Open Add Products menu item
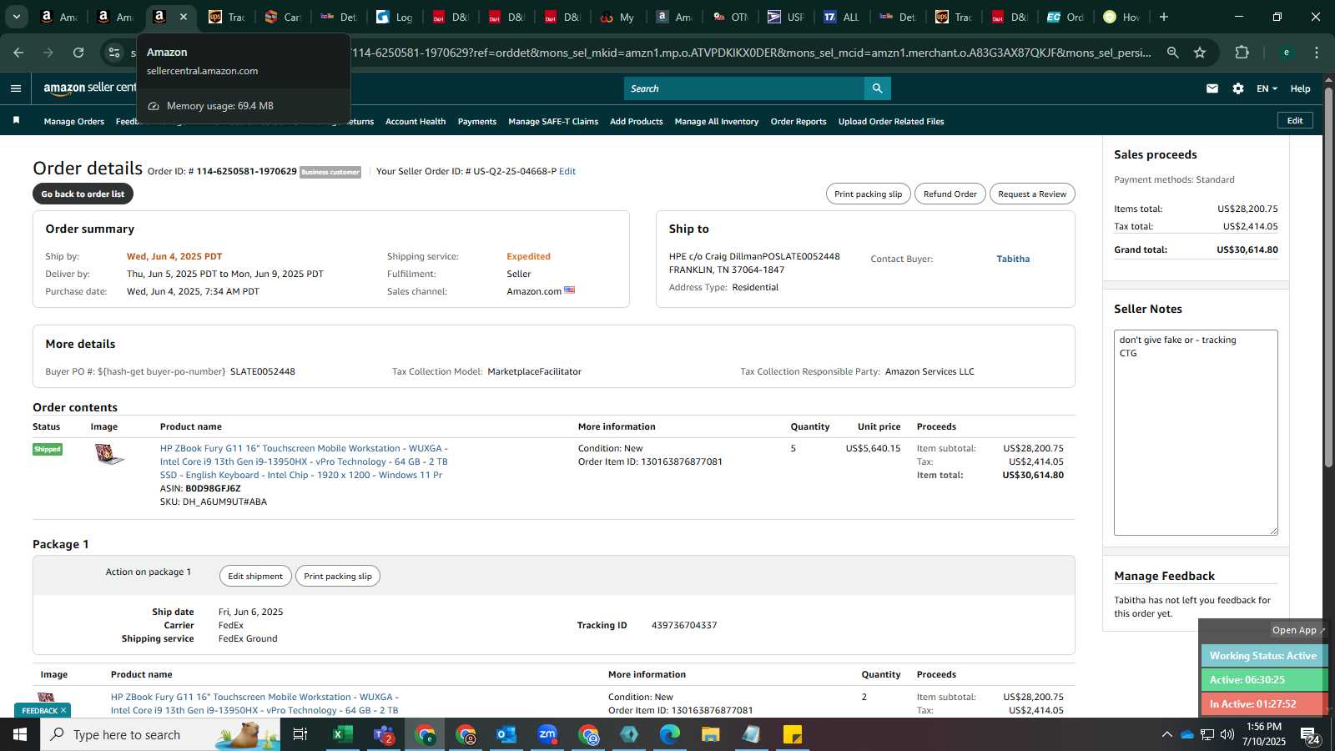Viewport: 1335px width, 751px height. point(637,122)
